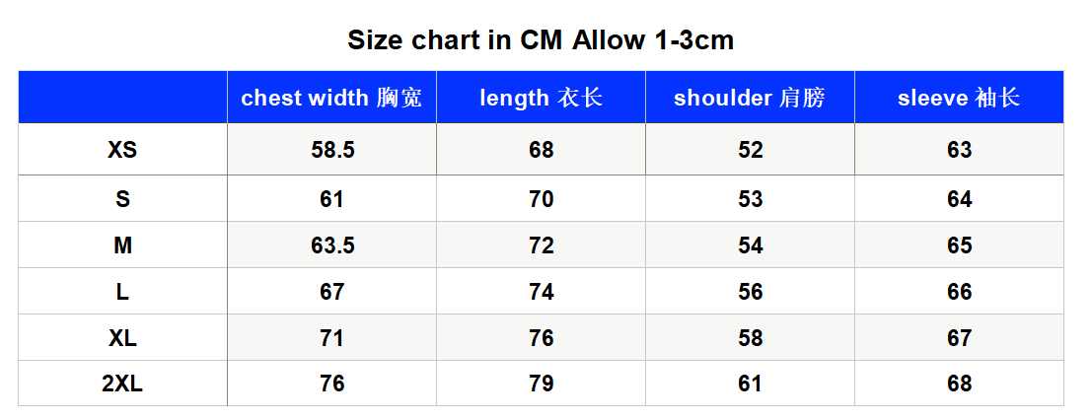
Task: Click the sleeve value 68 cell
Action: 960,384
